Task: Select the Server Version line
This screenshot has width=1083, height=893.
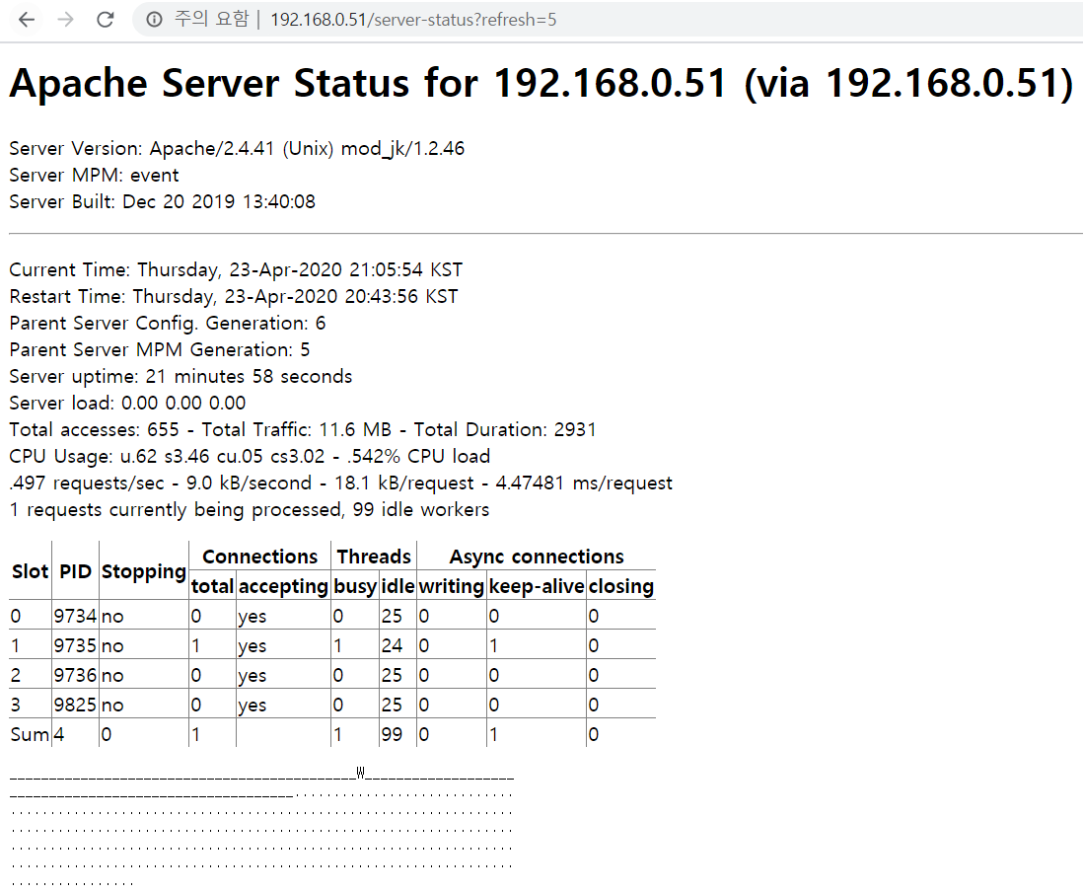Action: (x=237, y=149)
